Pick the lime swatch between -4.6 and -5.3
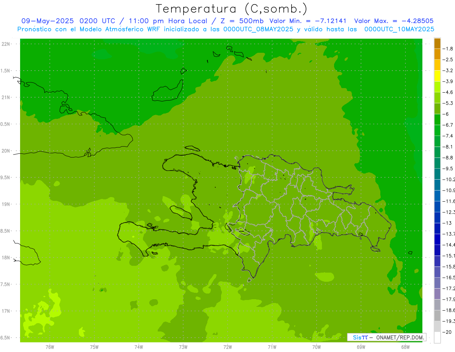The height and width of the screenshot is (352, 455). point(437,98)
